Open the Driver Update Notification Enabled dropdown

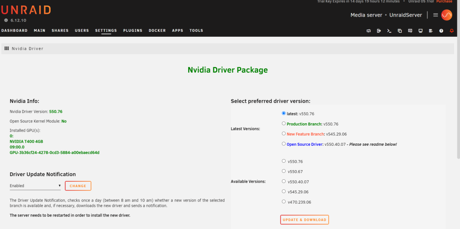point(35,186)
